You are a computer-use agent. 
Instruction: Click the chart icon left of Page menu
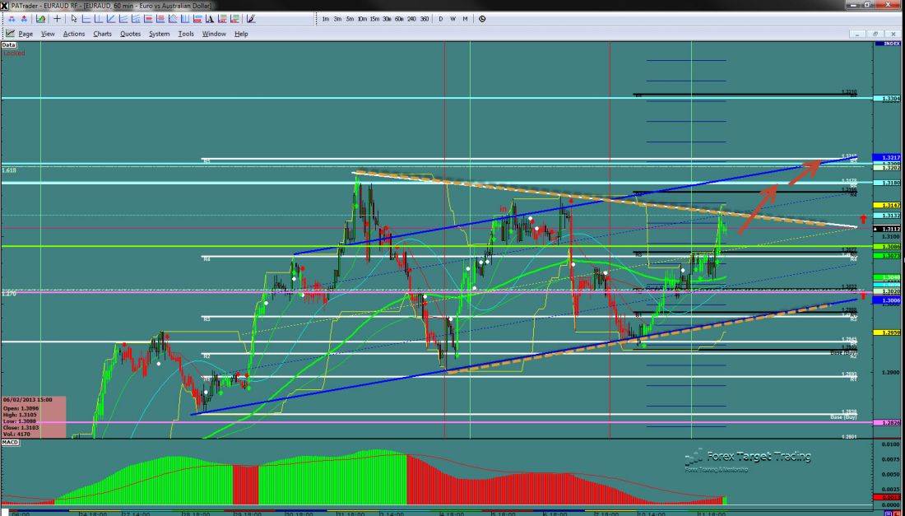(11, 34)
